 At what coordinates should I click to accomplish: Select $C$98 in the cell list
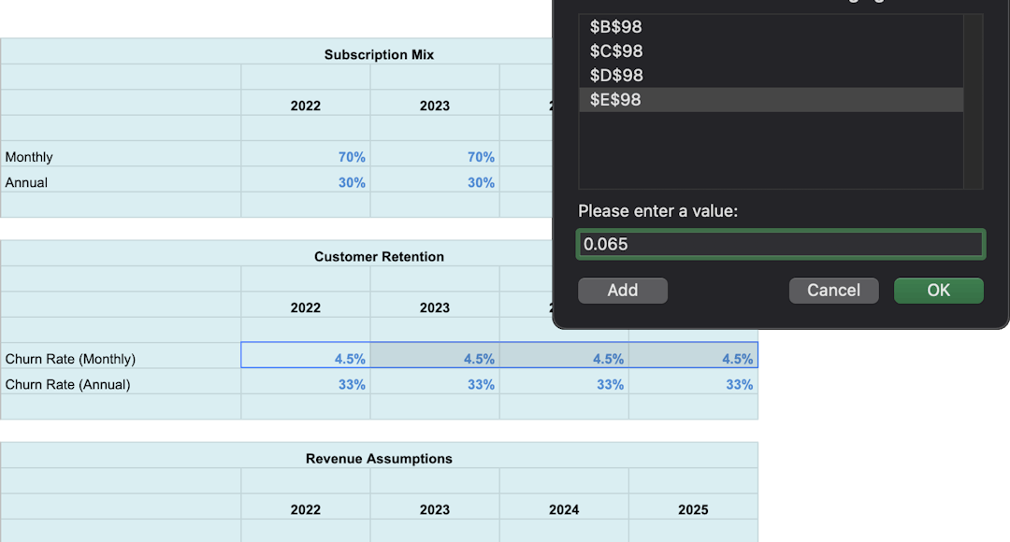[x=616, y=51]
